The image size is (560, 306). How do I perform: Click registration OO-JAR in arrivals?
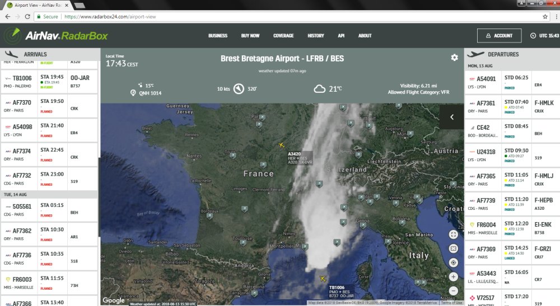click(x=80, y=78)
